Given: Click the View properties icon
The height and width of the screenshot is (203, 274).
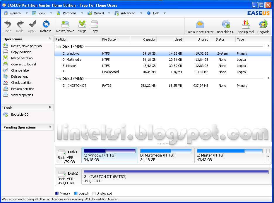Looking at the screenshot, I should click(x=6, y=95).
